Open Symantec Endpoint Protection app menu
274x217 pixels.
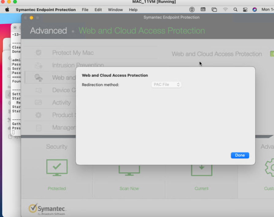tap(46, 9)
